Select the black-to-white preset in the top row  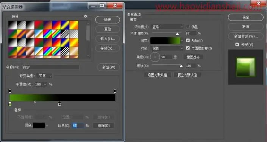coord(12,25)
